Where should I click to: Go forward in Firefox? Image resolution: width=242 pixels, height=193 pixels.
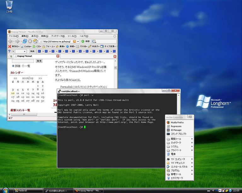(17, 41)
